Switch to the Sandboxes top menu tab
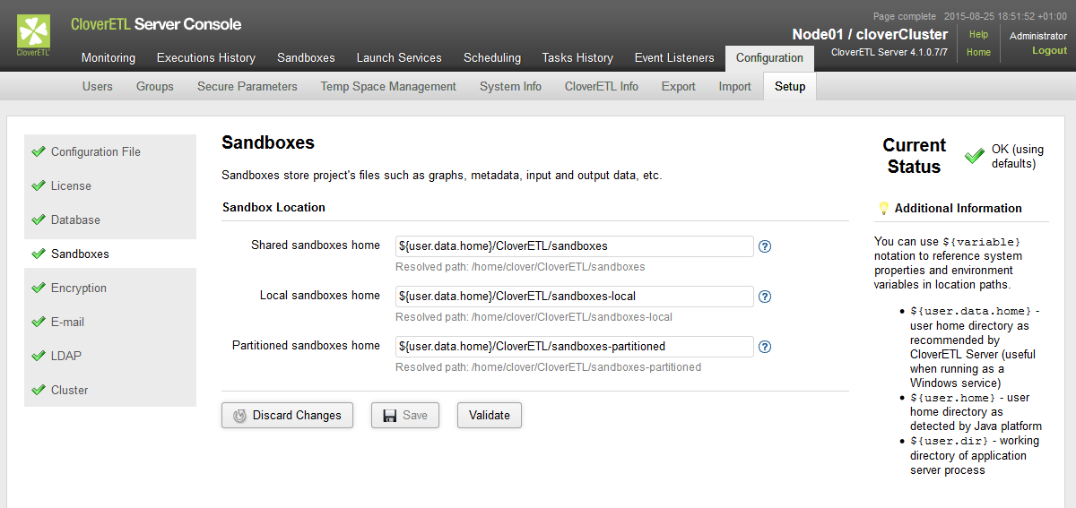This screenshot has width=1076, height=508. click(306, 57)
